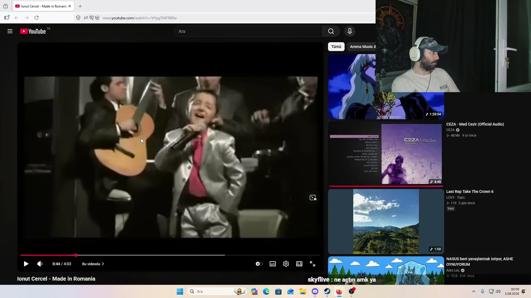Screen dimensions: 531x298
Task: Visit the 'LCKY - Topic' channel
Action: 455,197
